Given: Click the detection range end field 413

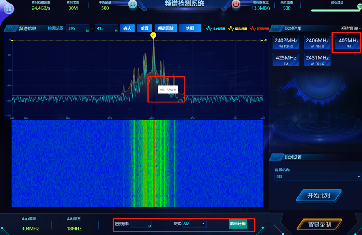Looking at the screenshot, I should [x=106, y=28].
